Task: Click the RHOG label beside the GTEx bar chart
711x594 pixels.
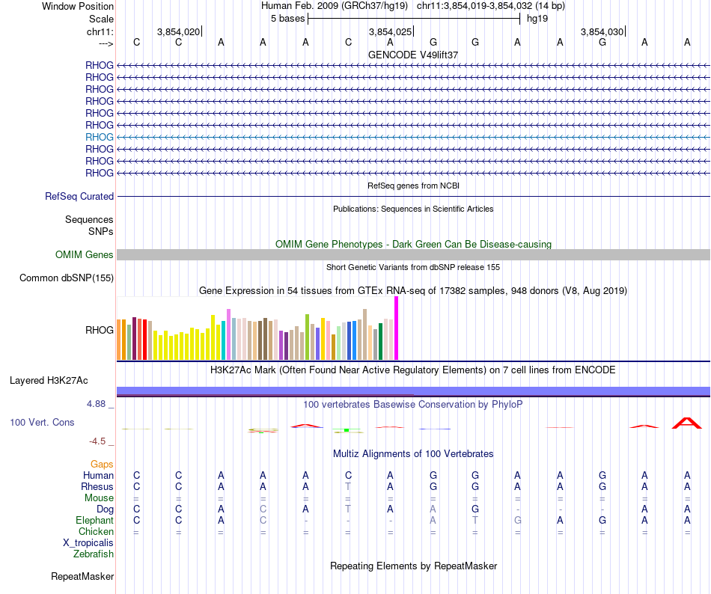Action: (100, 330)
